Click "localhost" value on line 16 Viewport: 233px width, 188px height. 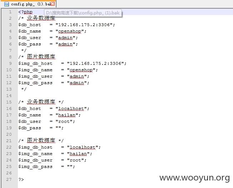click(71, 109)
